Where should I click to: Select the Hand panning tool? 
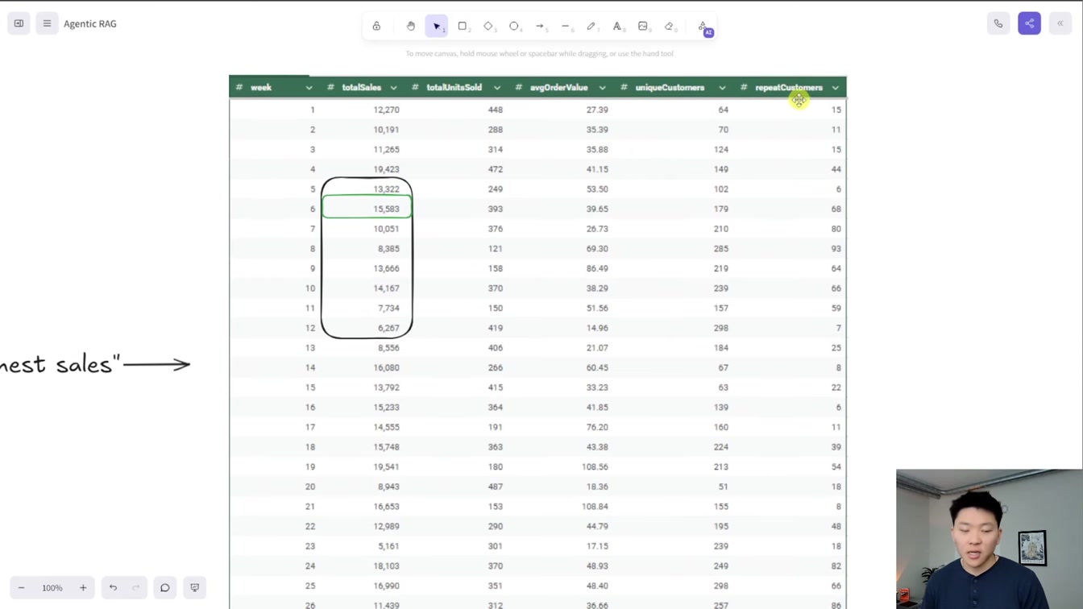(411, 26)
